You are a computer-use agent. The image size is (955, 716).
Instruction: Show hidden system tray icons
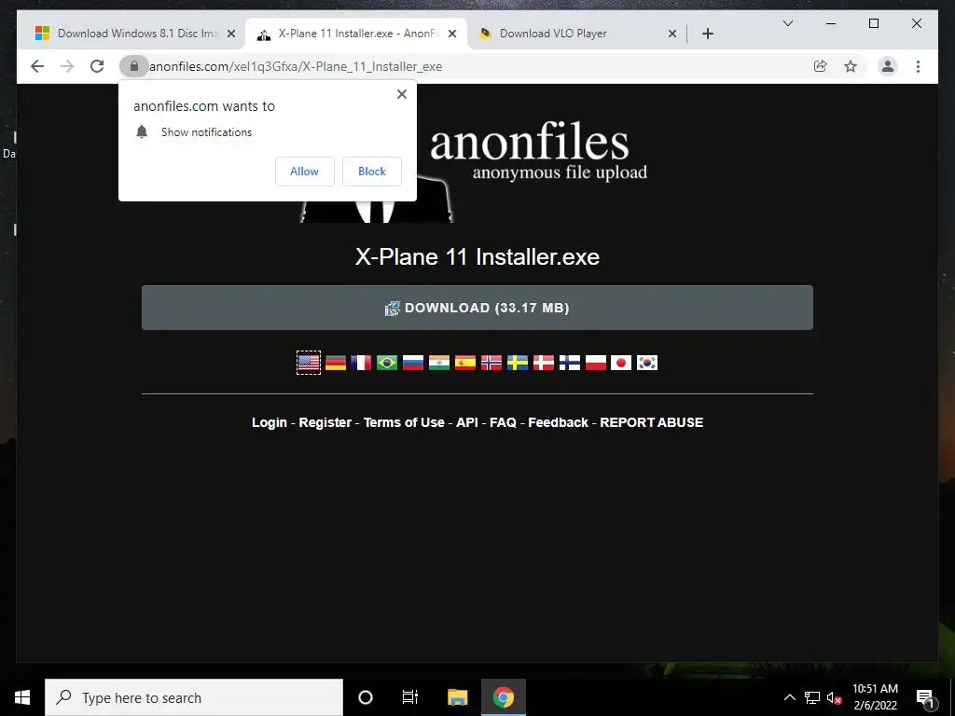coord(789,697)
